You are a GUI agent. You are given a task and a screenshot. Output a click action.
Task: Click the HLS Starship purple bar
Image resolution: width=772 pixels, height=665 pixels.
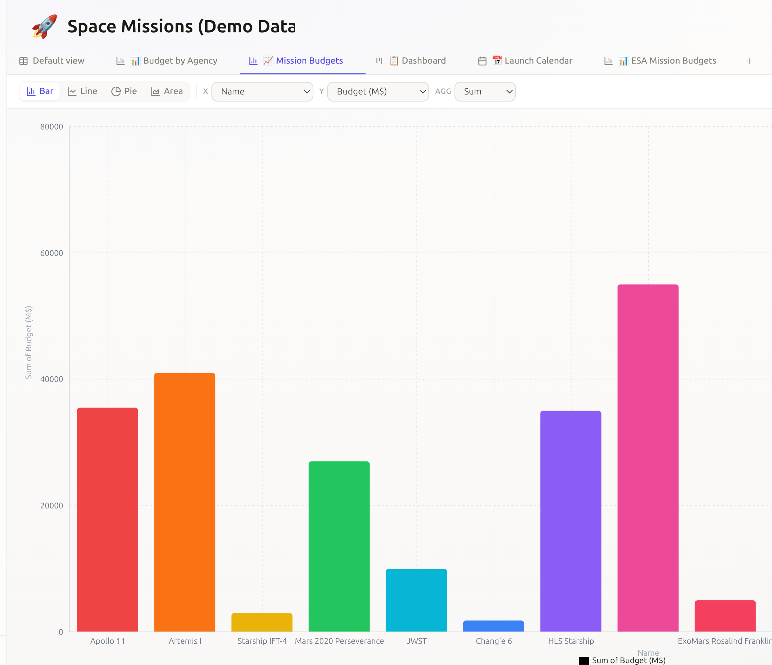(x=571, y=521)
